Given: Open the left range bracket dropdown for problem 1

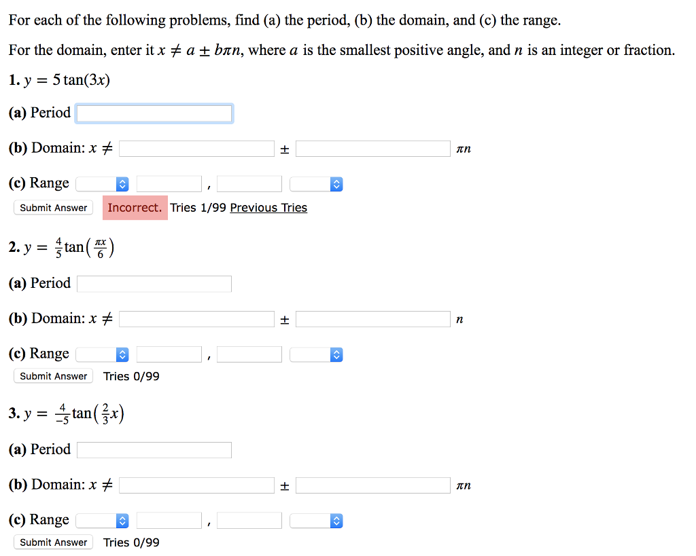Looking at the screenshot, I should coord(103,183).
